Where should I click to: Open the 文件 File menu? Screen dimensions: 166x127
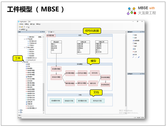coord(21,24)
